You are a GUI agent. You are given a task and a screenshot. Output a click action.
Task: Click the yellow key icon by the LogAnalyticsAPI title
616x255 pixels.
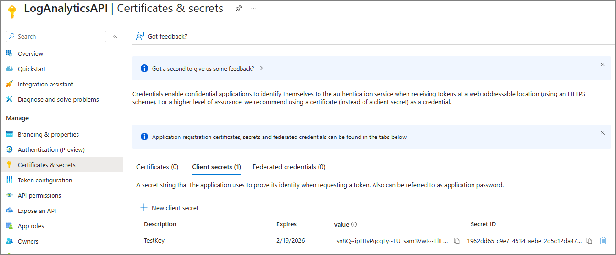pos(12,12)
